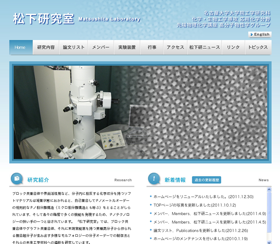Click the arrow icon in English button

252,35
